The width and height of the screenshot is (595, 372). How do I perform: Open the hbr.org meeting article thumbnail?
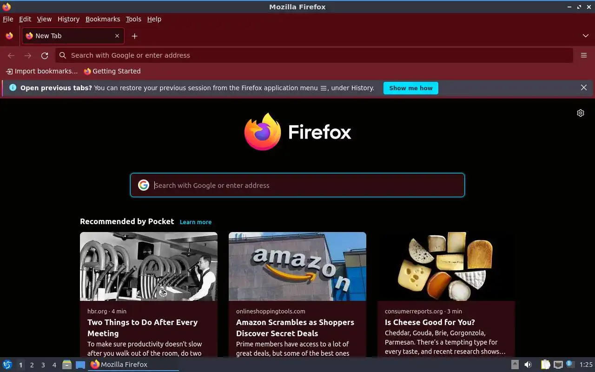pos(149,266)
